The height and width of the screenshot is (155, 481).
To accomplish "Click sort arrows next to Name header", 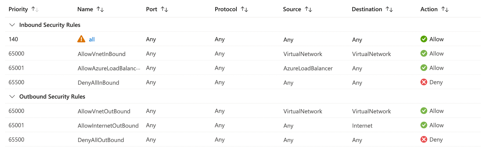I will [100, 9].
